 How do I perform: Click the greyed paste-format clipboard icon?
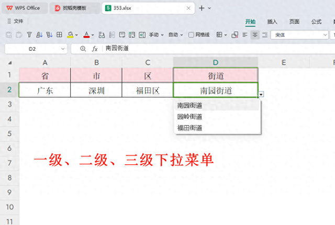[9, 35]
